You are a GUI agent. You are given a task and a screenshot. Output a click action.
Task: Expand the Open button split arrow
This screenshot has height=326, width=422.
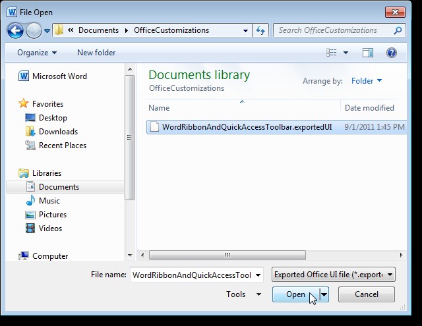(324, 294)
